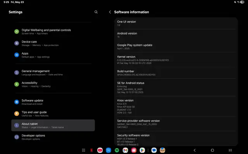Viewport: 248px width, 154px height.
Task: Select the About tablet label
Action: [x=29, y=124]
